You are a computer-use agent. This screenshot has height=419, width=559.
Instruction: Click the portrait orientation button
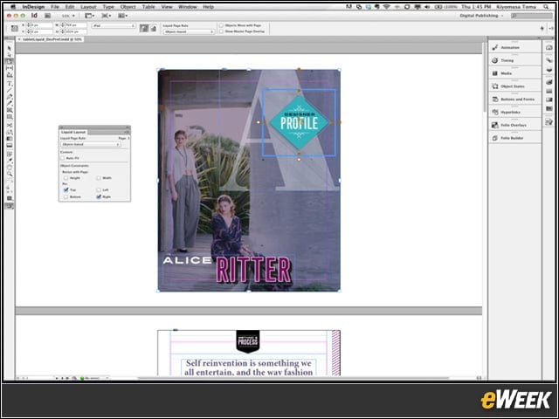(144, 28)
